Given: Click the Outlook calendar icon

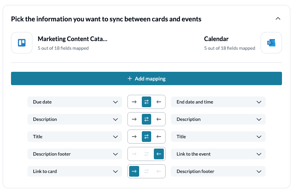Looking at the screenshot, I should pyautogui.click(x=271, y=43).
